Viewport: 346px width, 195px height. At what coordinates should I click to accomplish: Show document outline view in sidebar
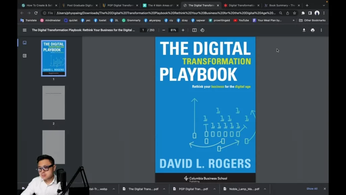pyautogui.click(x=24, y=56)
